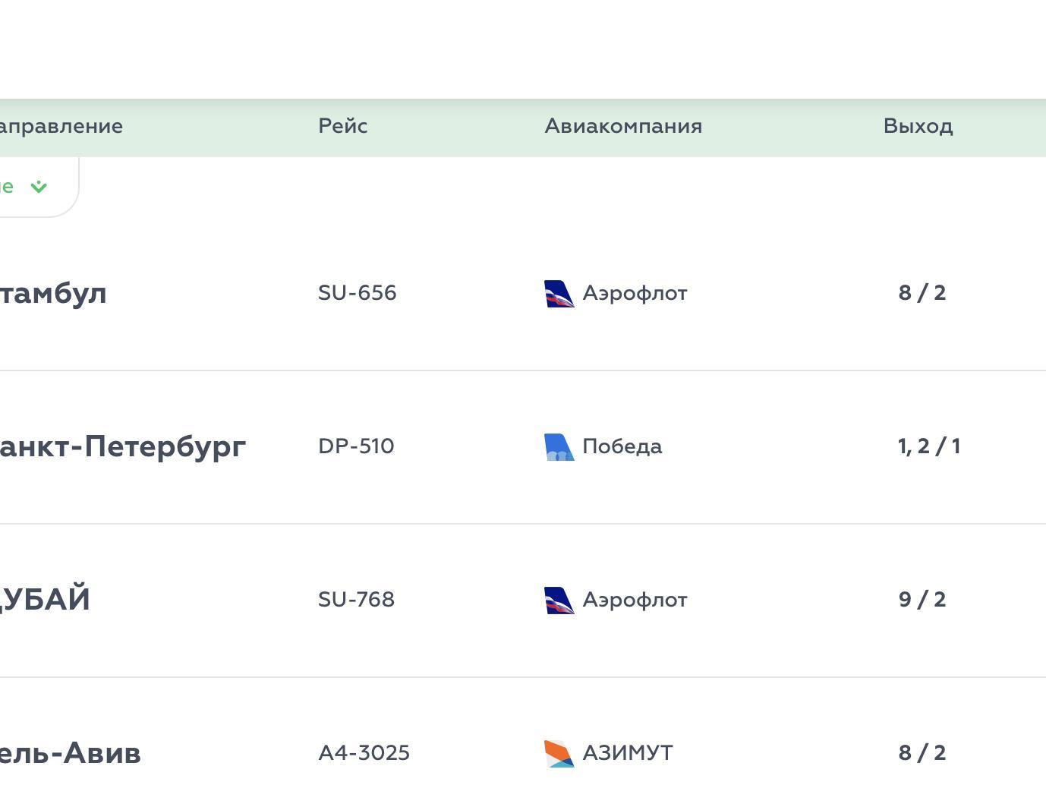Screen dimensions: 1046x785
Task: Click gate value 1, 2 / 1
Action: pyautogui.click(x=928, y=446)
